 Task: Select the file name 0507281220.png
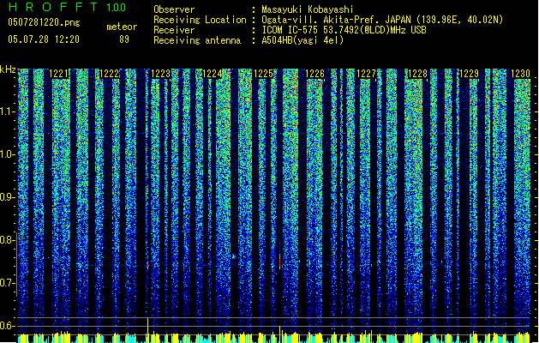pos(44,22)
